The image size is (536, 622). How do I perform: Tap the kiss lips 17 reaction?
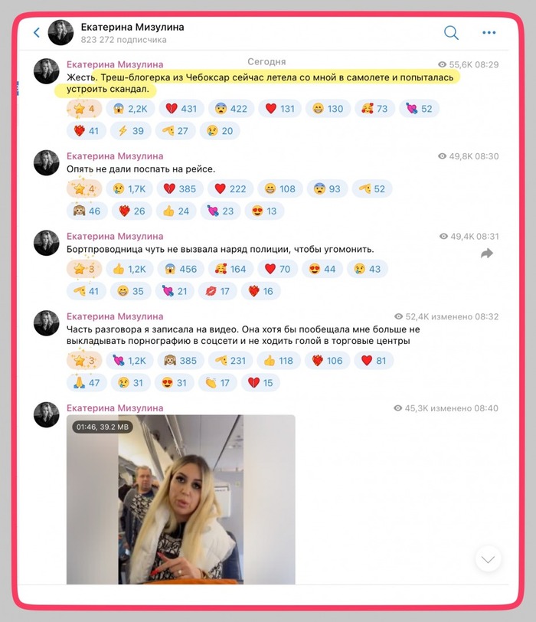click(217, 291)
